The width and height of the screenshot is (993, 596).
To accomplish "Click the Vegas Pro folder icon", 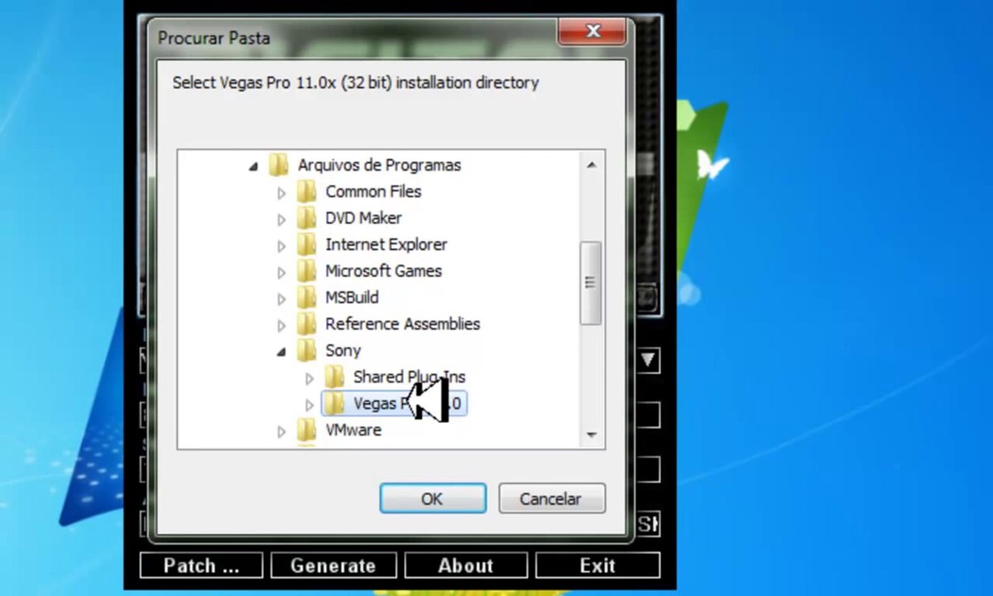I will tap(334, 403).
